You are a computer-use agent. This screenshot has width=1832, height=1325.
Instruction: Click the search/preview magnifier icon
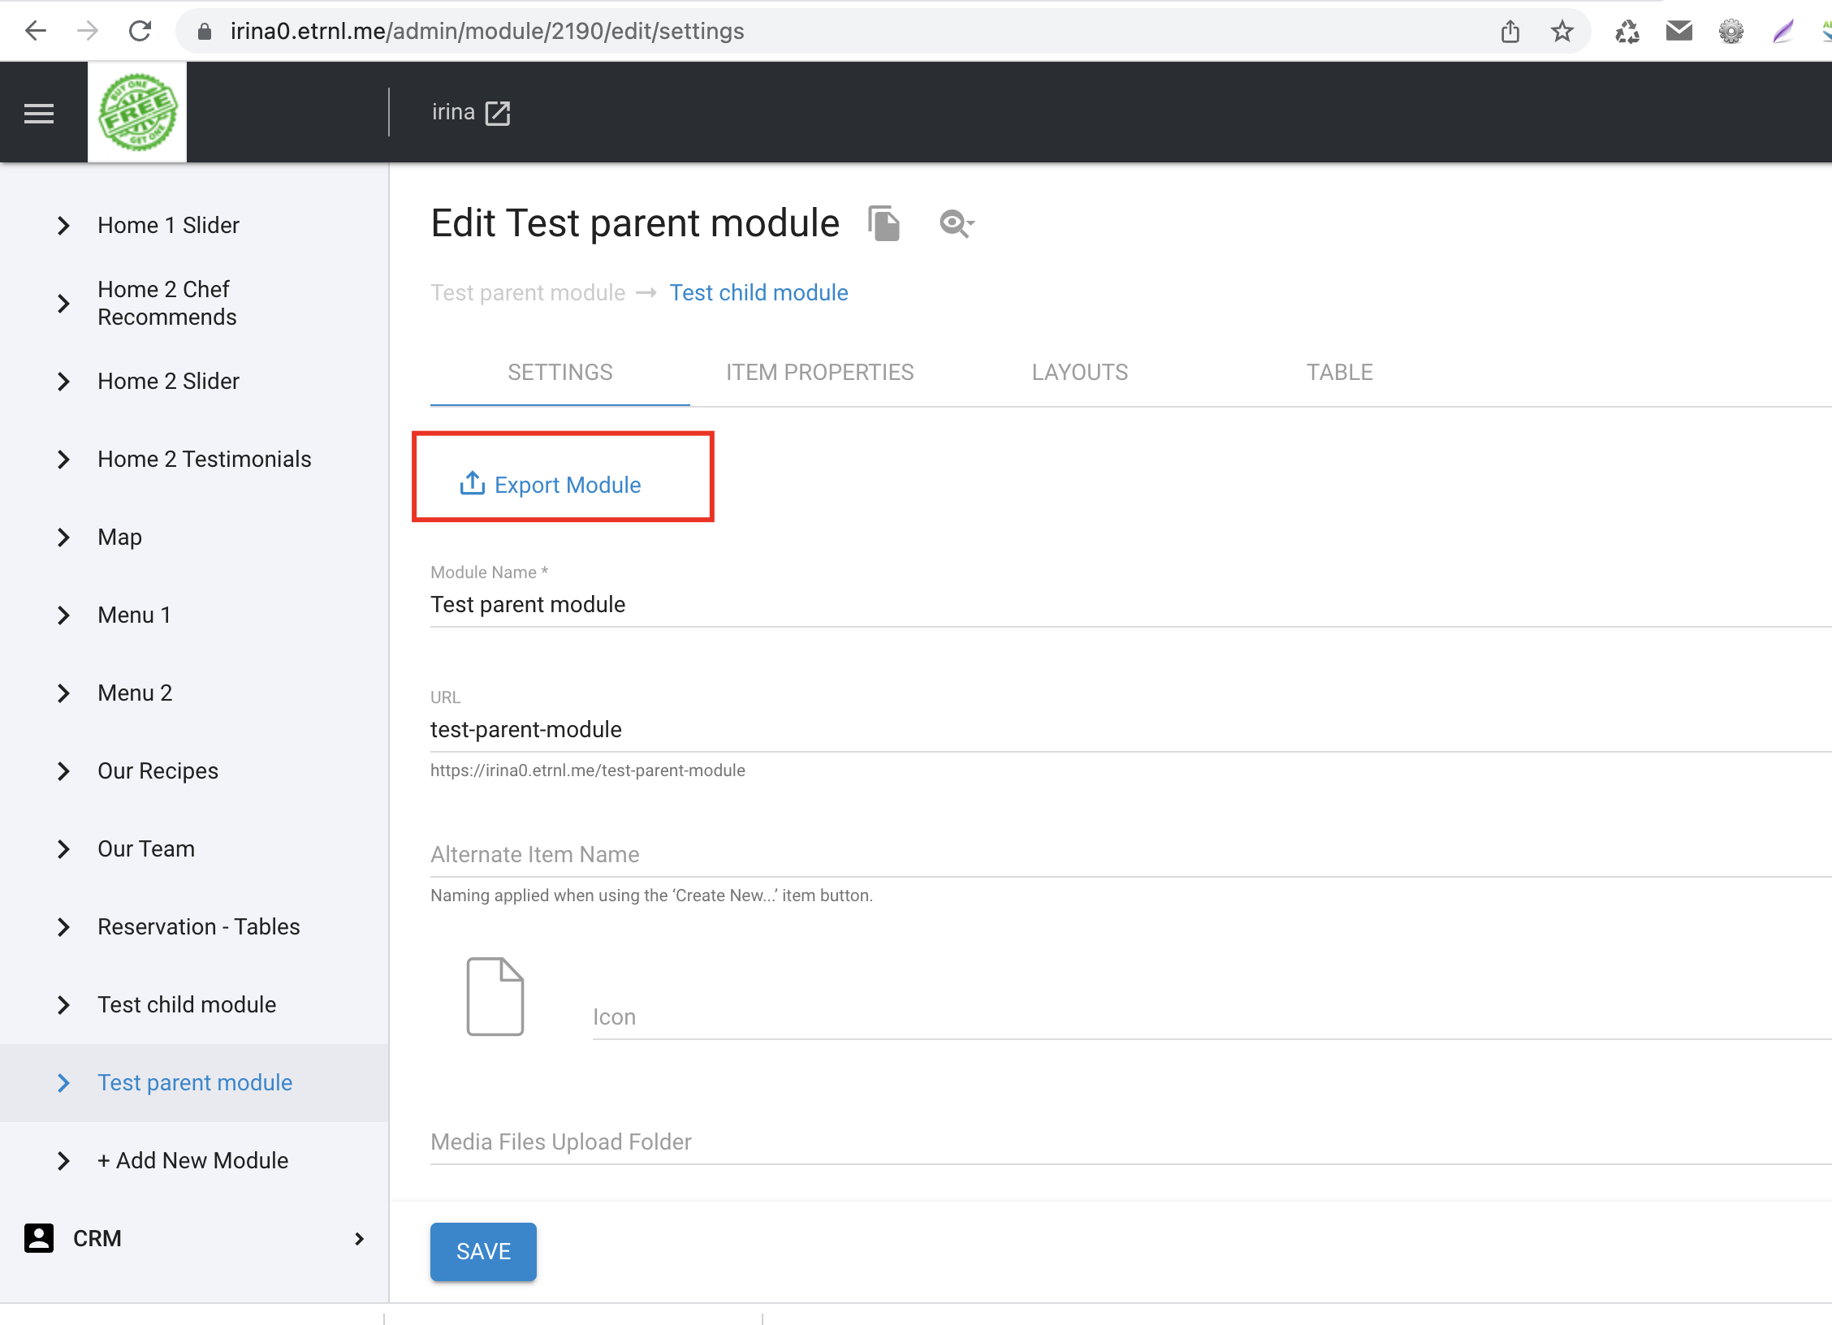pos(953,223)
